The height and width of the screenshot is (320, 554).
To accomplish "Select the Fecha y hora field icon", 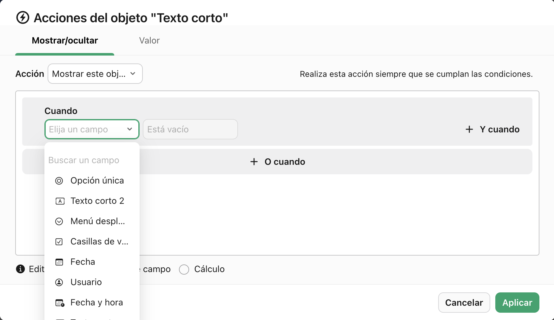I will coord(59,303).
